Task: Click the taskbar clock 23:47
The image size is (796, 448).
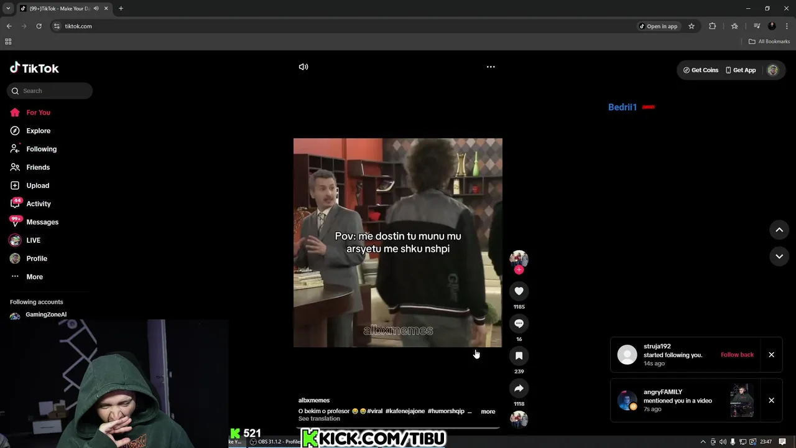Action: coord(766,442)
